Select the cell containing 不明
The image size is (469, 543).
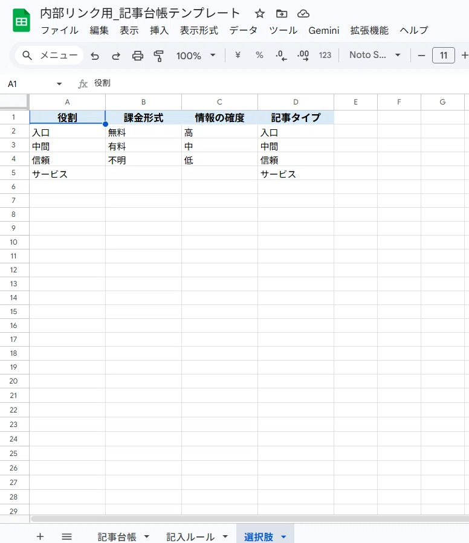[x=143, y=160]
